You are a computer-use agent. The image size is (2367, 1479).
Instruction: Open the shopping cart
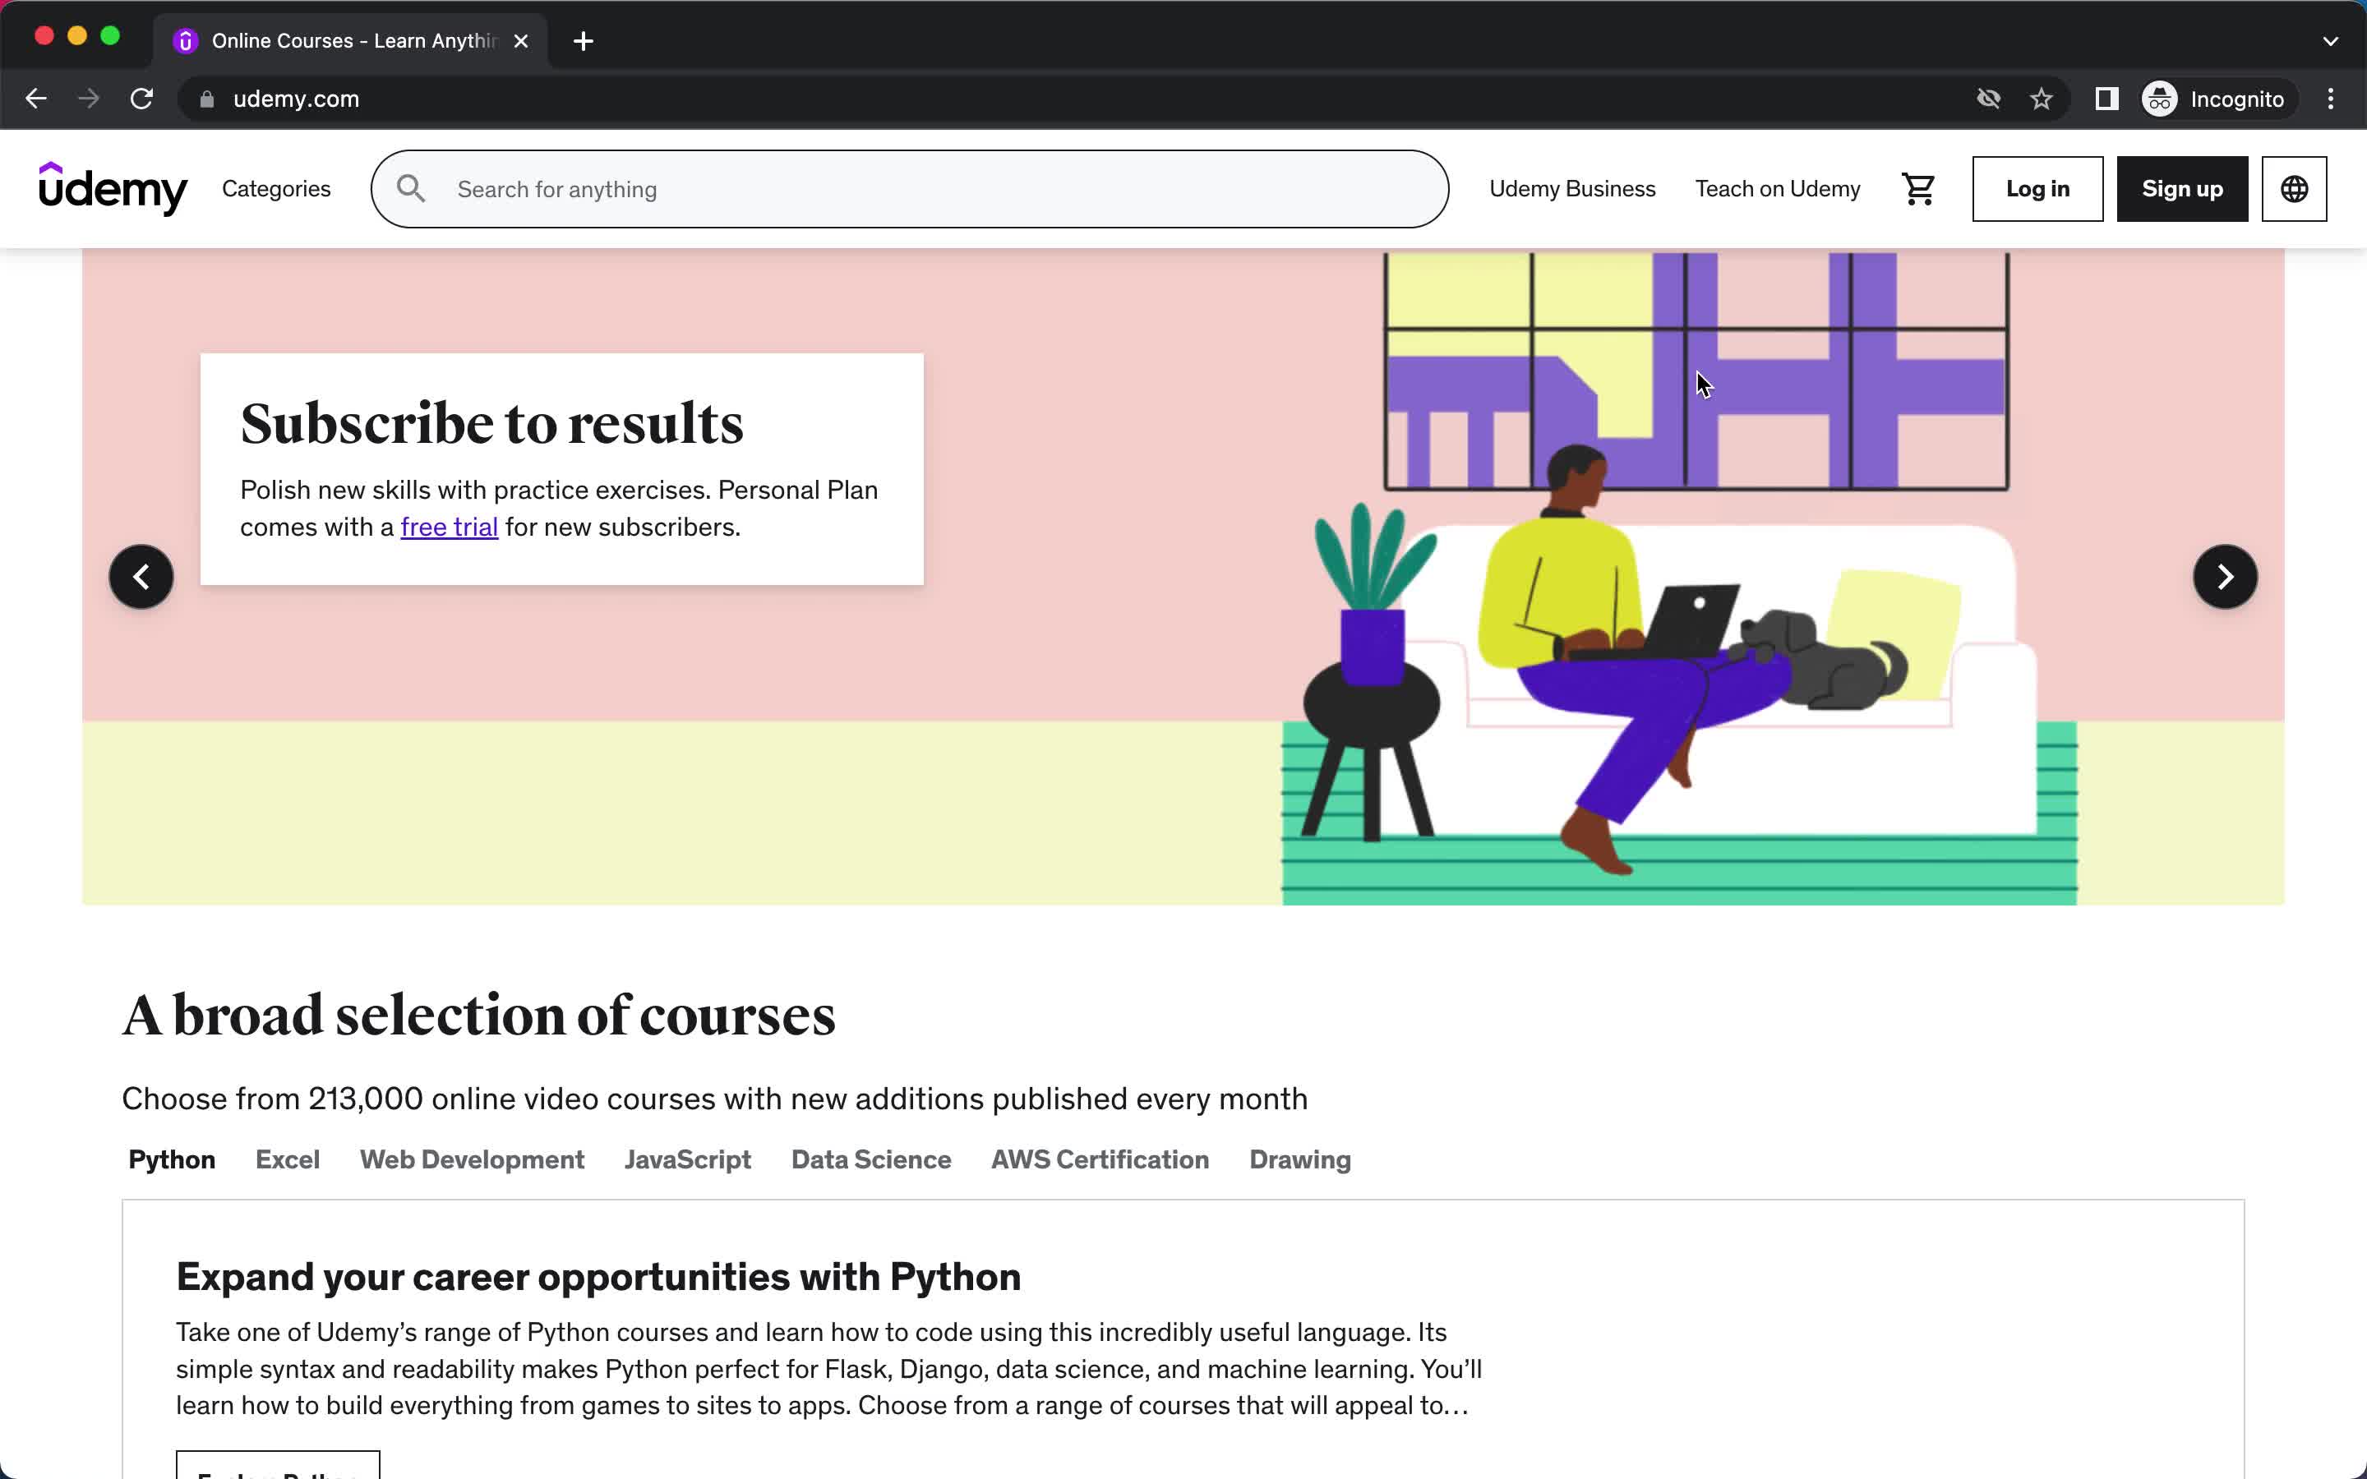[x=1918, y=189]
